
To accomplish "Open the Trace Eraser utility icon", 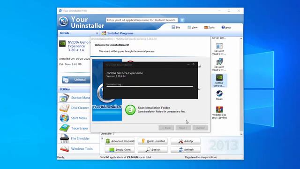I will click(64, 128).
